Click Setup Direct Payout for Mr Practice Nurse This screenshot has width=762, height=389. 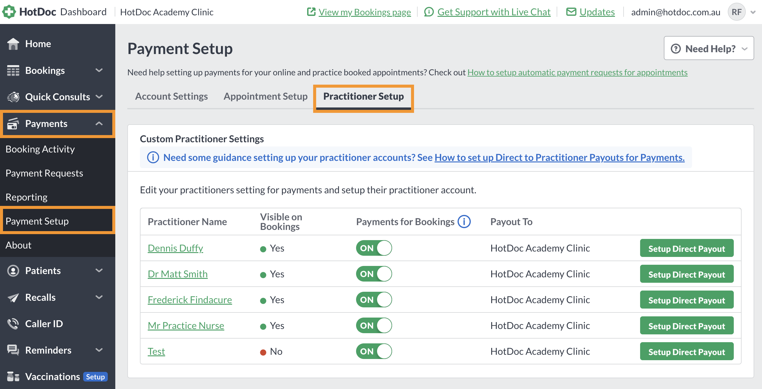(687, 326)
